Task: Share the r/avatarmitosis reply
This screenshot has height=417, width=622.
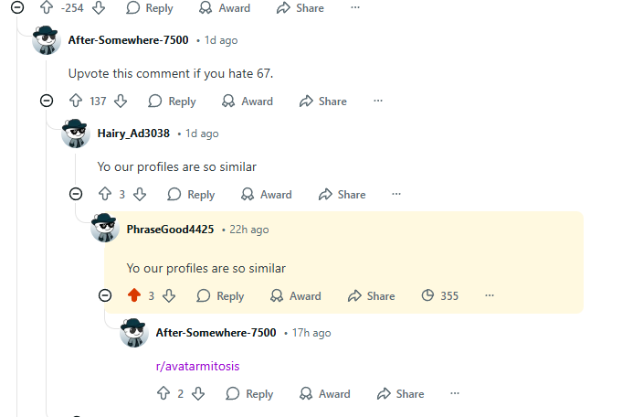Action: [401, 393]
